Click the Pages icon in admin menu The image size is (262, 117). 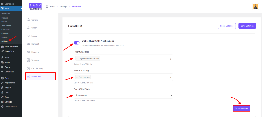click(x=2, y=67)
